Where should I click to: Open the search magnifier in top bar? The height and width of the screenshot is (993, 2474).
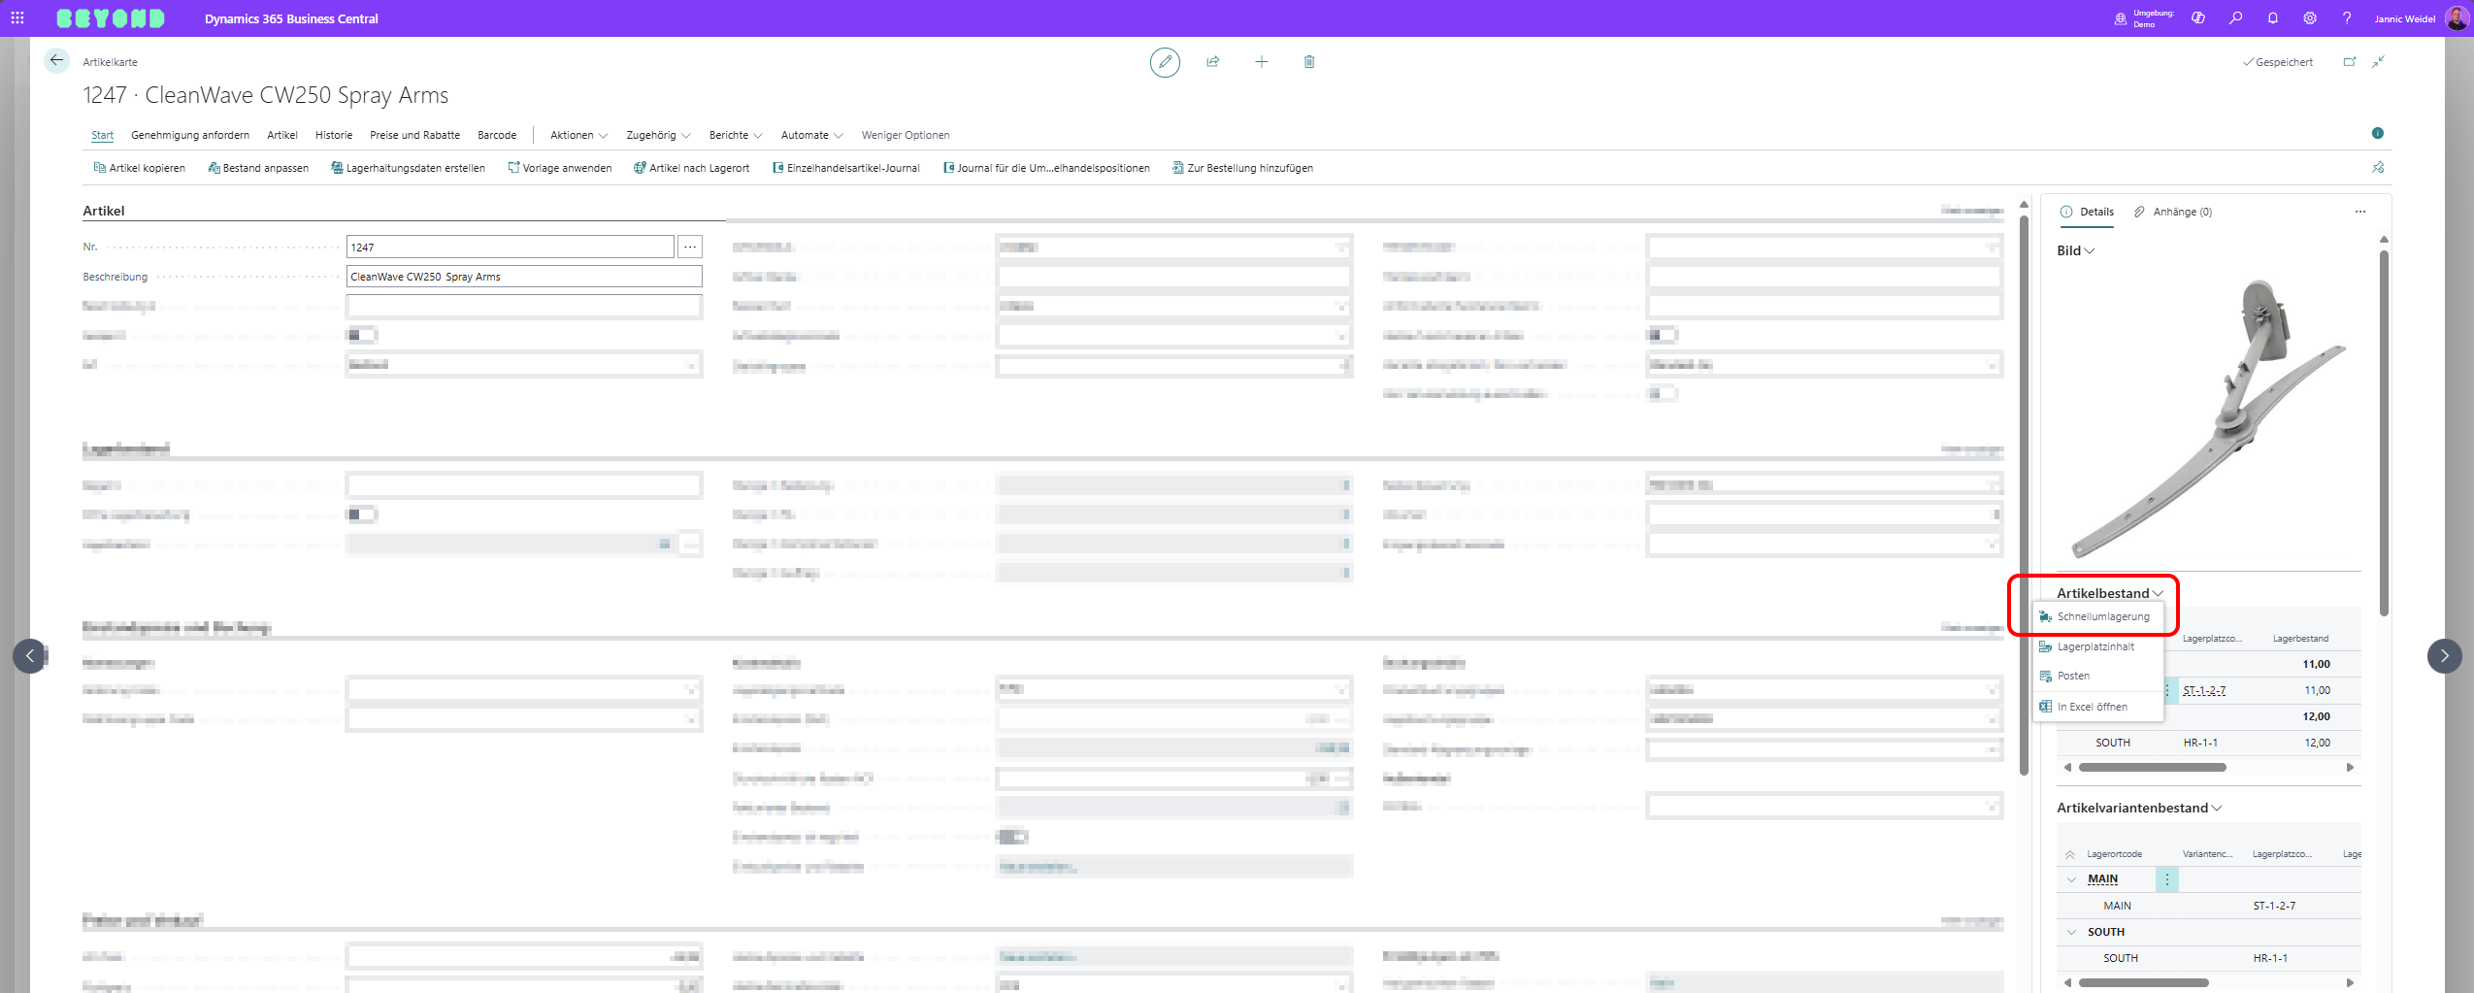pyautogui.click(x=2235, y=18)
